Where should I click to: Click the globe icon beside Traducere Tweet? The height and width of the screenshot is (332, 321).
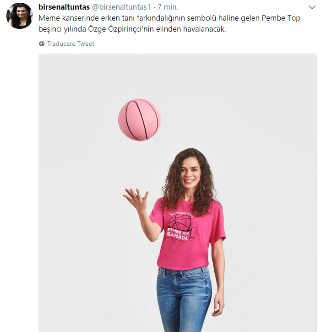tap(42, 44)
